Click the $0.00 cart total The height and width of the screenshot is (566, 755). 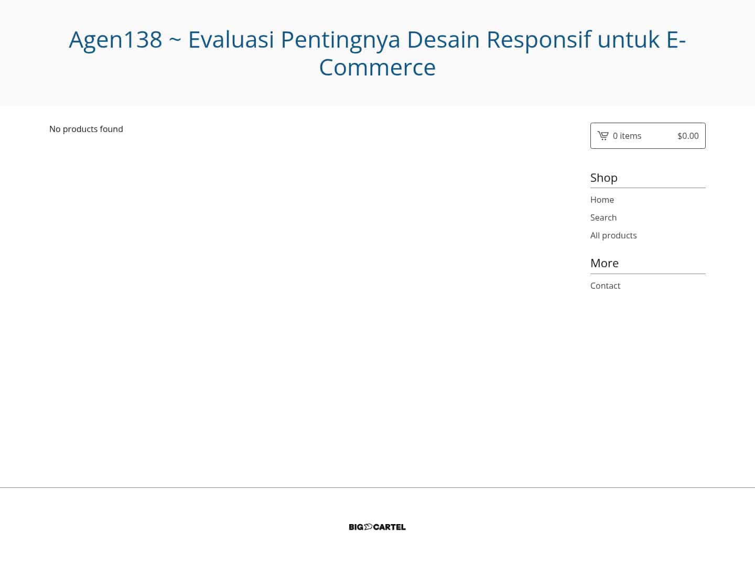(x=688, y=136)
